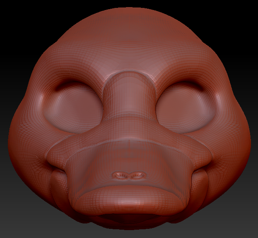The height and width of the screenshot is (238, 258).
Task: Click the sculpt's lower lip highlight
Action: [x=130, y=202]
